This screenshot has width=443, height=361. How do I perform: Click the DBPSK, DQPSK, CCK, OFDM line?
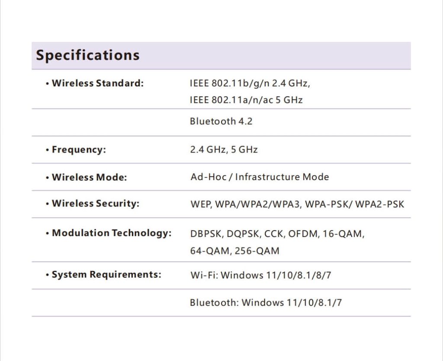coord(277,234)
